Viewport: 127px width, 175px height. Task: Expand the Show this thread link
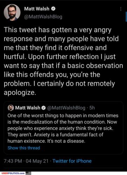pos(24,148)
